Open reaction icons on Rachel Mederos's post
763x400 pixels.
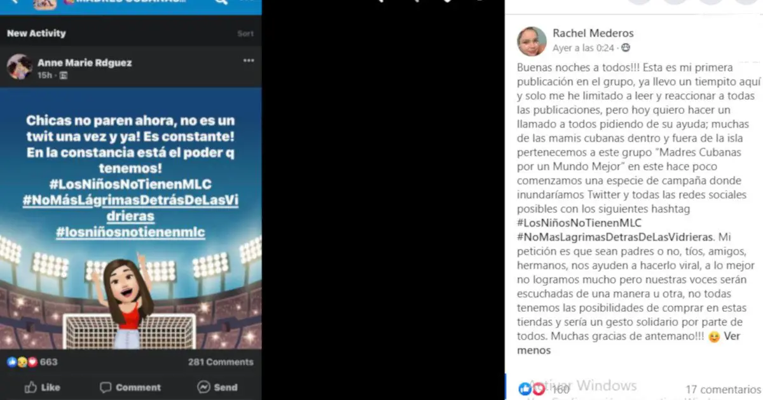tap(532, 389)
